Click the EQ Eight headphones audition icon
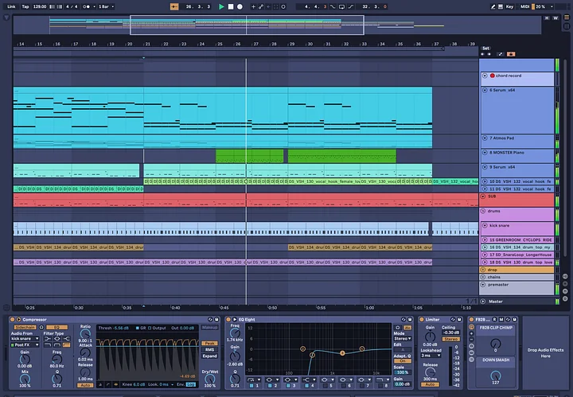The height and width of the screenshot is (397, 573). (x=398, y=328)
